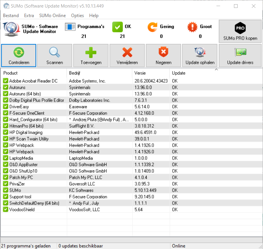
Task: Sort by the Product column header
Action: [x=34, y=73]
